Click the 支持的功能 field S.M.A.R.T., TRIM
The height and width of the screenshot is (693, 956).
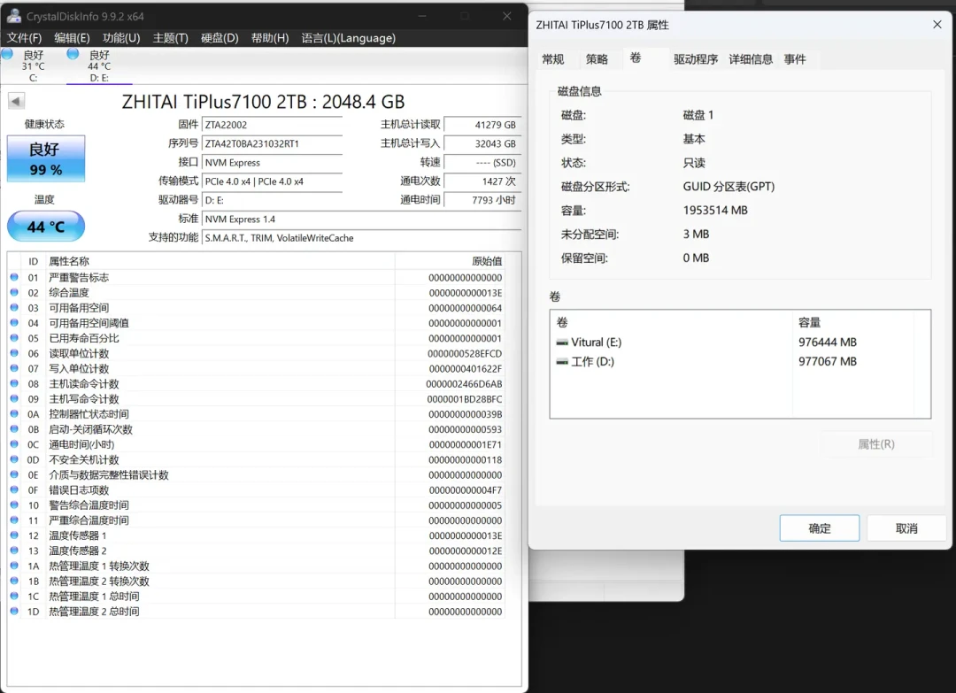(361, 238)
